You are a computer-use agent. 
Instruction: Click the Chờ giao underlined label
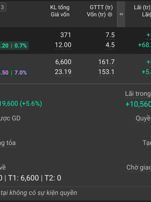[139, 167]
